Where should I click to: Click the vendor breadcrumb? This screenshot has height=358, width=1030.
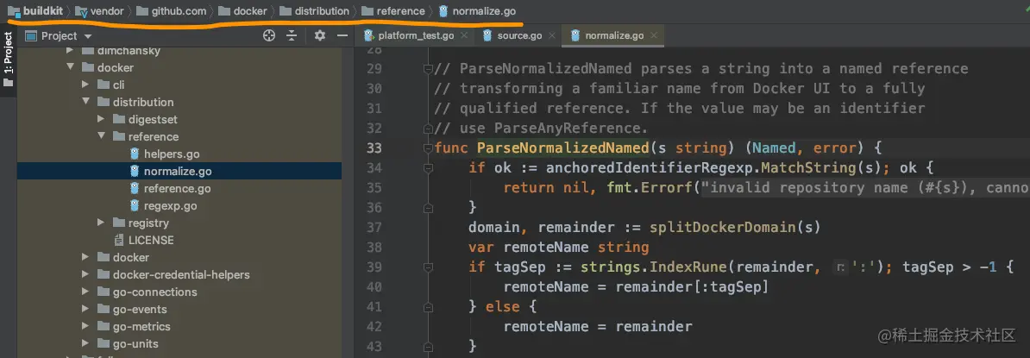tap(99, 11)
